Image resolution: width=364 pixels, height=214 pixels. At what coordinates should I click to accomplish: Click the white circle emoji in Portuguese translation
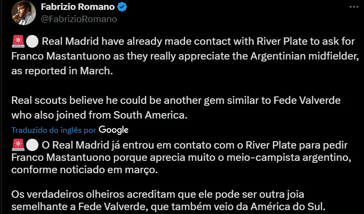coord(31,146)
